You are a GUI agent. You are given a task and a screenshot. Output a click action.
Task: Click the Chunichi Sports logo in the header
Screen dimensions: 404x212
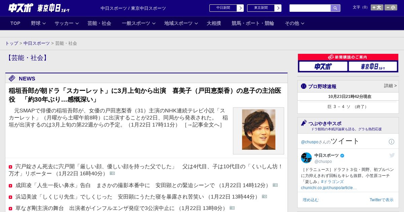click(x=21, y=8)
